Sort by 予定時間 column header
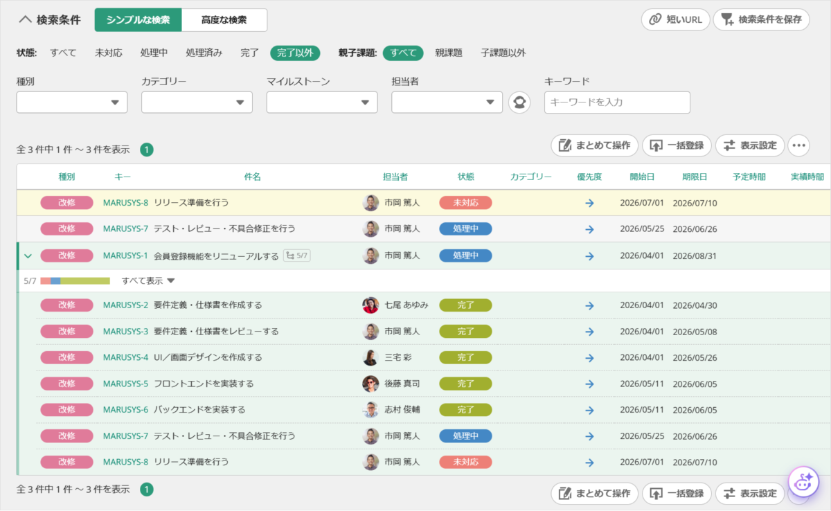This screenshot has height=511, width=831. pyautogui.click(x=749, y=177)
